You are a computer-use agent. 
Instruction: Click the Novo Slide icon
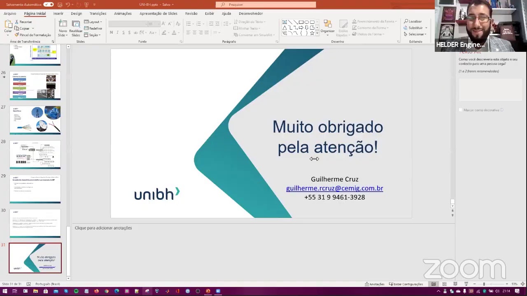[63, 24]
